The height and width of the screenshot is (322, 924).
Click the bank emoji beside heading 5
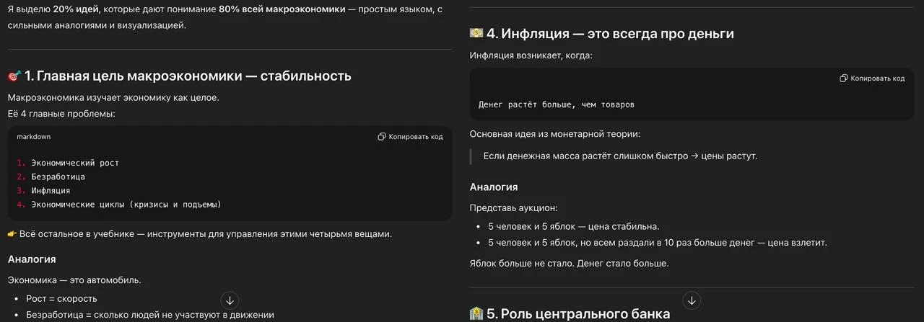[476, 314]
